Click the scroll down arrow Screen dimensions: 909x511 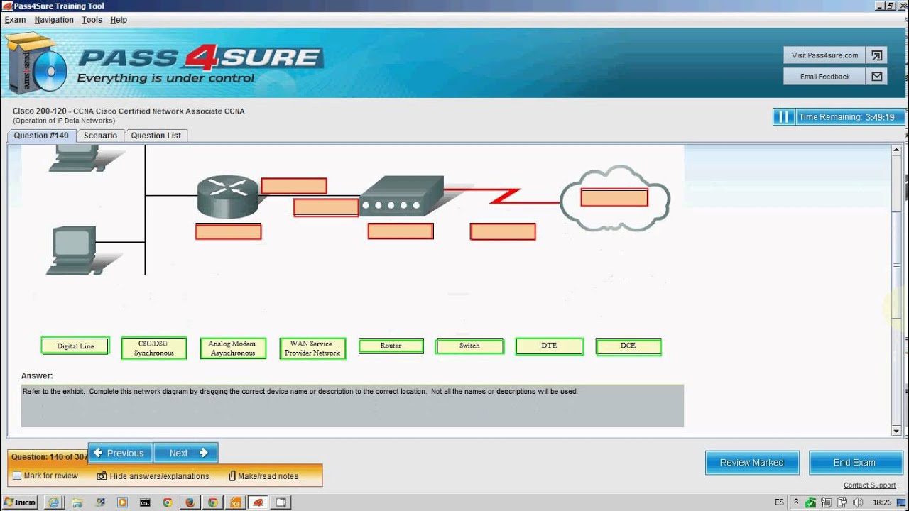click(896, 430)
